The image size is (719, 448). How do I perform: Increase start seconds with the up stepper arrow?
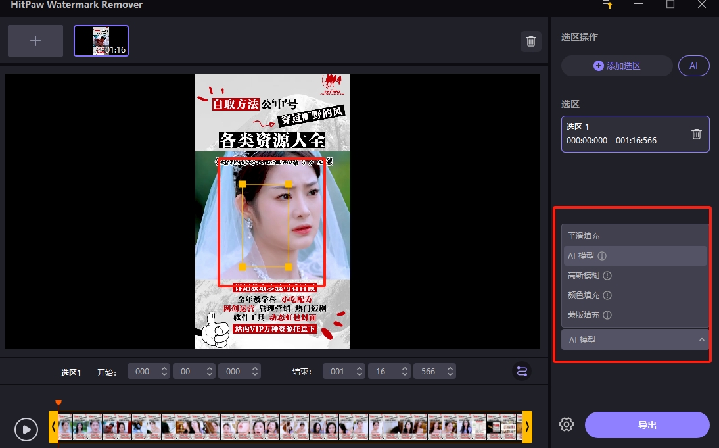(209, 367)
